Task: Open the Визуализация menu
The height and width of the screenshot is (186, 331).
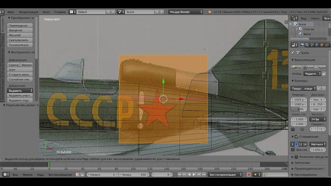Action: [28, 12]
